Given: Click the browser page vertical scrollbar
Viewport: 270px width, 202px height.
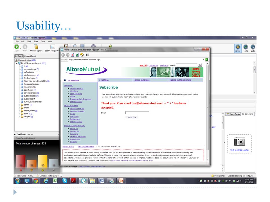Looking at the screenshot, I should tap(208, 112).
